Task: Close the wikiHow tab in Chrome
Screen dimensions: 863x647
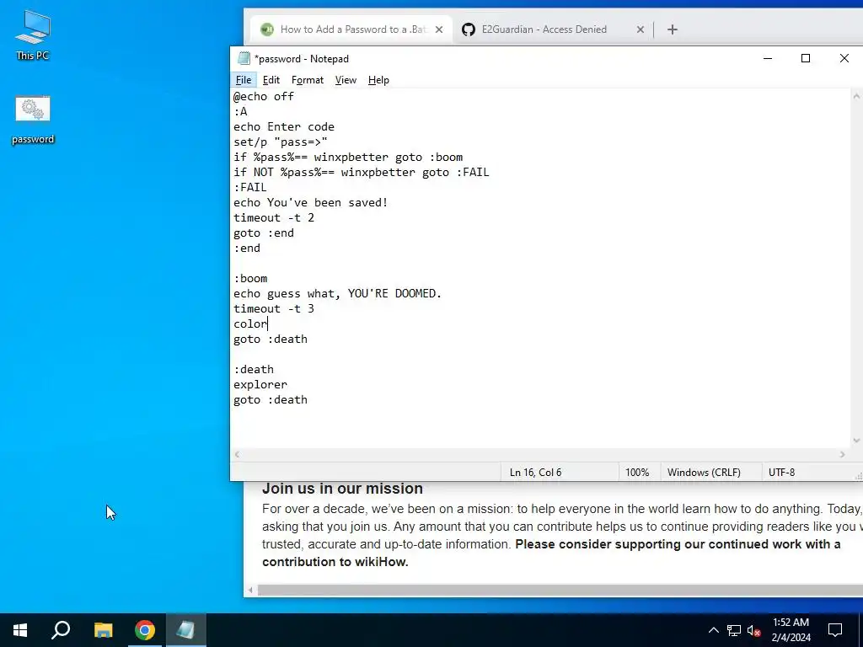Action: (x=438, y=29)
